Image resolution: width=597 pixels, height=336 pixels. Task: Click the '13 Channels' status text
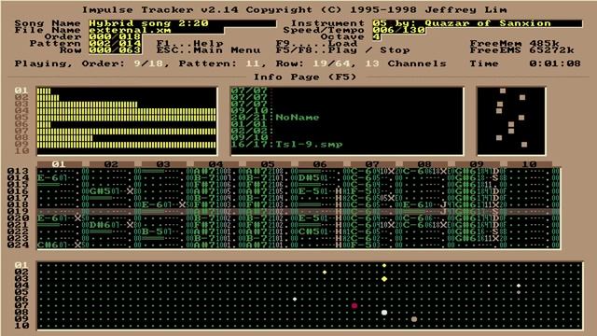coord(406,63)
